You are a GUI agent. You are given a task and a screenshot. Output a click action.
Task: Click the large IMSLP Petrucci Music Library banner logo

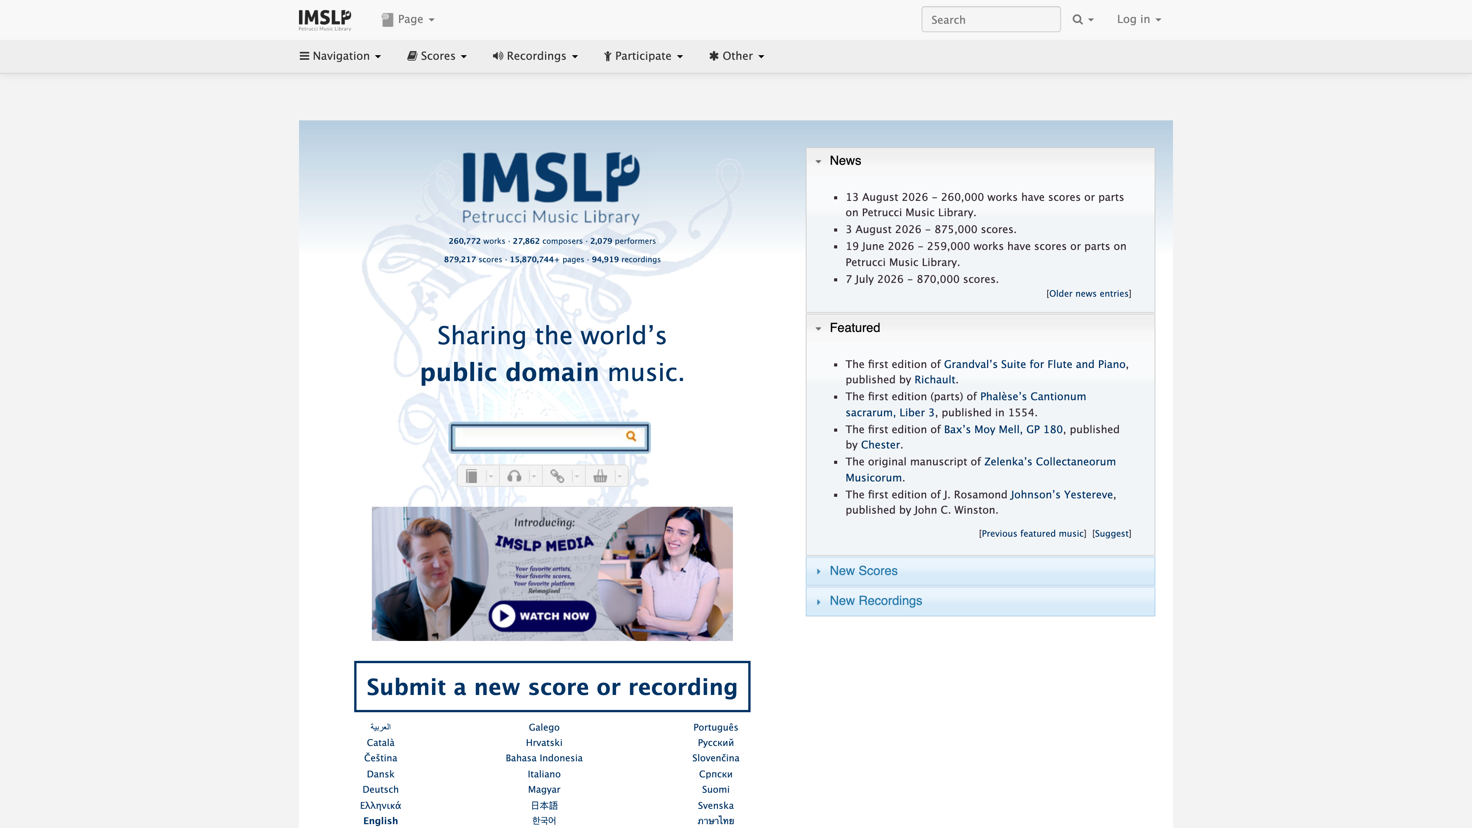pos(551,188)
